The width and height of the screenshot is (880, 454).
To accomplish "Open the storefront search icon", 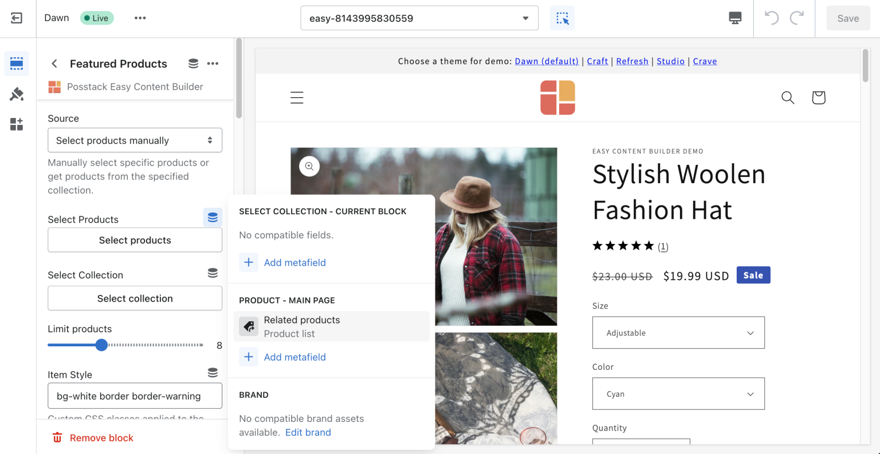I will [788, 98].
